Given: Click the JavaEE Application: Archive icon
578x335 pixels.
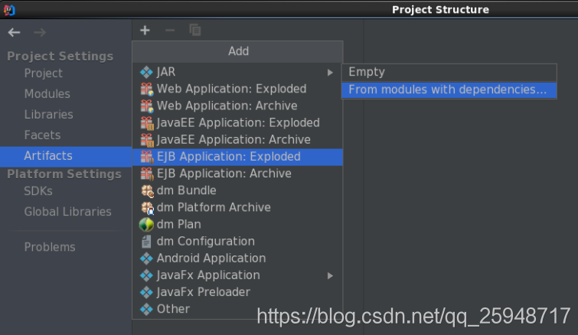Looking at the screenshot, I should tap(147, 139).
